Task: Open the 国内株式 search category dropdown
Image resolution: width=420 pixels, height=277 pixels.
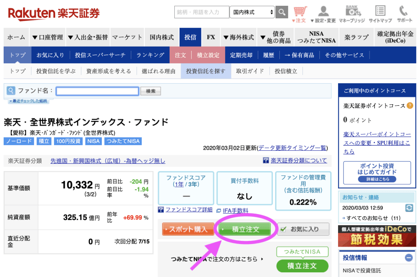Action: [x=253, y=12]
